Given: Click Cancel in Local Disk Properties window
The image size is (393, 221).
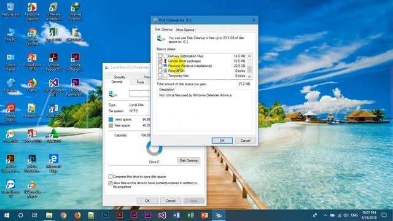Looking at the screenshot, I should click(171, 201).
